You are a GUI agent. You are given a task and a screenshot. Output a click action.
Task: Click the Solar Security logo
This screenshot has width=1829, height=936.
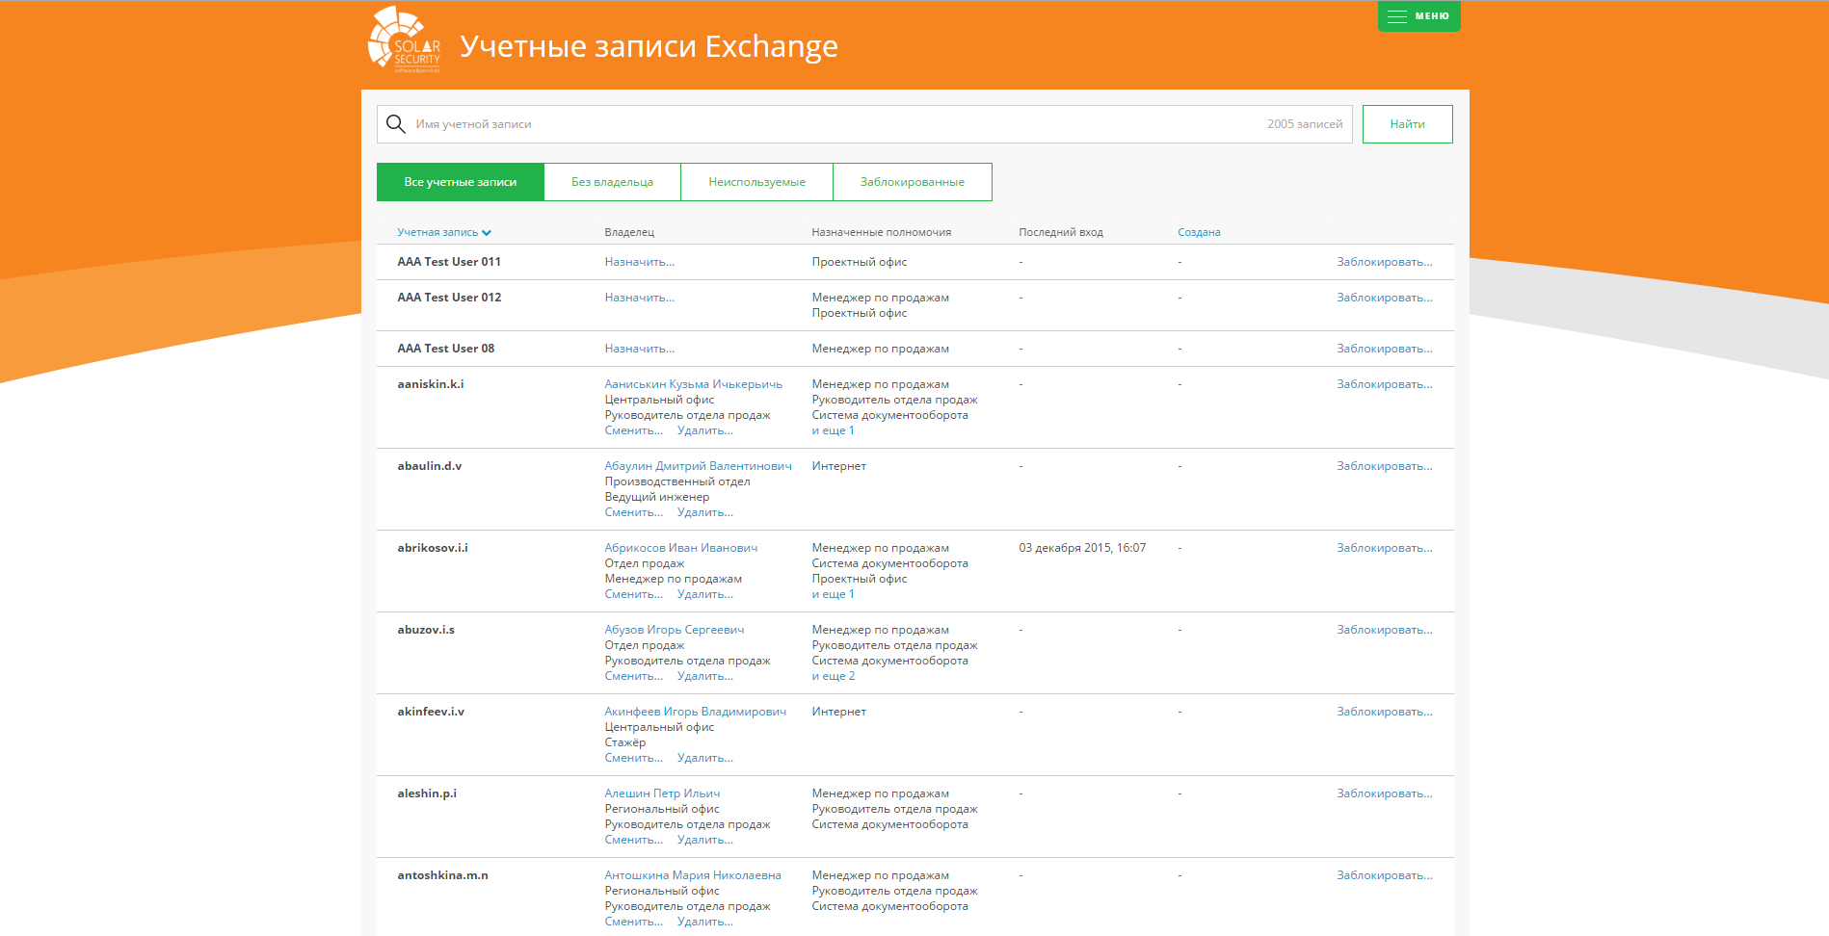pyautogui.click(x=405, y=40)
